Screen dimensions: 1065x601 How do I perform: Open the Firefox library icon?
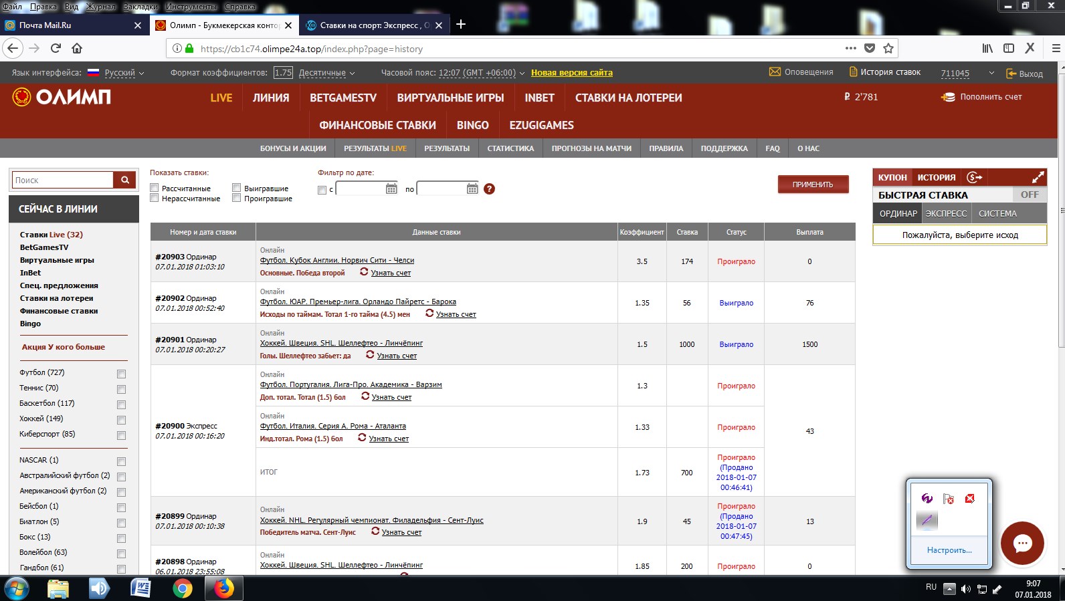coord(987,48)
